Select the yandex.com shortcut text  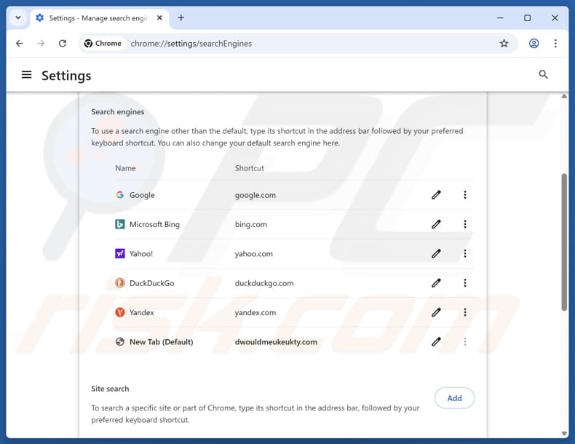point(255,312)
